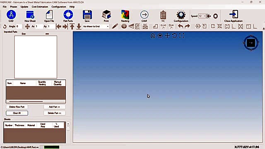Click the viewport circular view icon
265x149 pixels.
[160, 36]
